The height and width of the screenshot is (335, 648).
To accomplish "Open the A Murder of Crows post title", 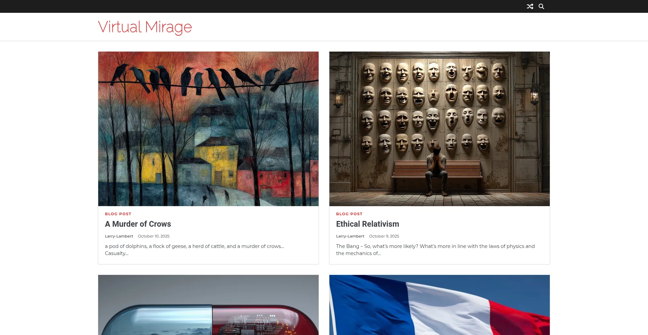I will click(x=138, y=224).
